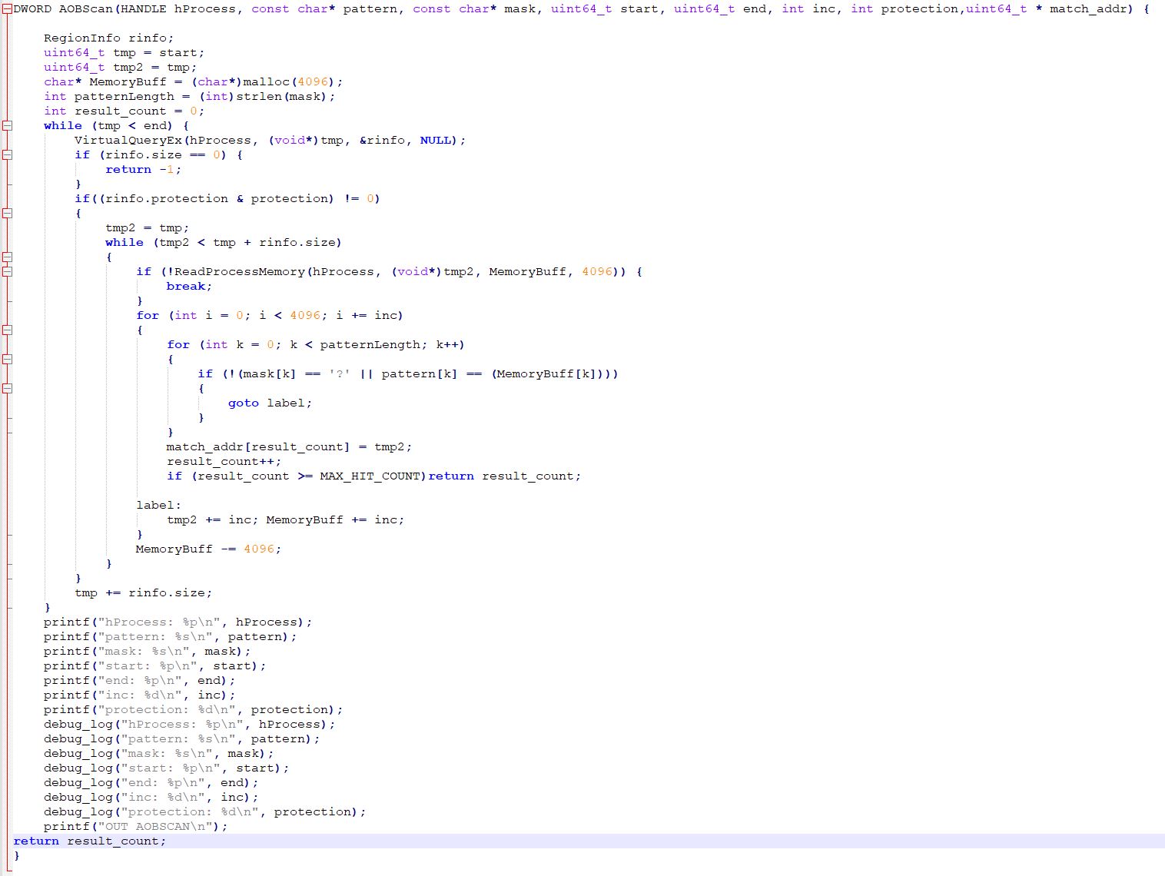Fold the block containing 'goto label'

pyautogui.click(x=7, y=388)
